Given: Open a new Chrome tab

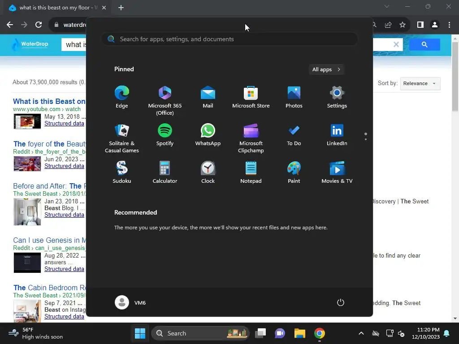Looking at the screenshot, I should [x=121, y=8].
